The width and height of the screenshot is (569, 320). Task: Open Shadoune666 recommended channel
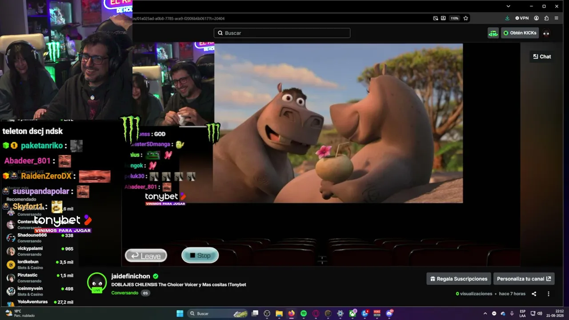click(x=40, y=238)
